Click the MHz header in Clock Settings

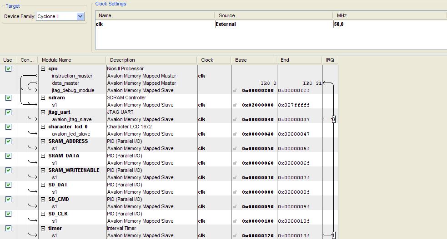390,15
